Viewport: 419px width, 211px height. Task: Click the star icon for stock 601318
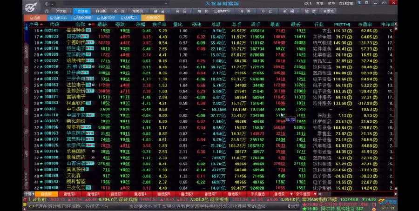pos(41,115)
